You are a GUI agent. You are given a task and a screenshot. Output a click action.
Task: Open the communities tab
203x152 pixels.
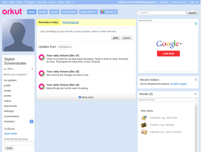click(x=69, y=12)
